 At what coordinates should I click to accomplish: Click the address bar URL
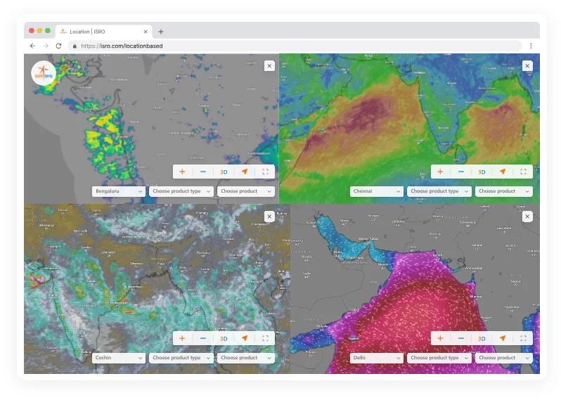coord(122,46)
